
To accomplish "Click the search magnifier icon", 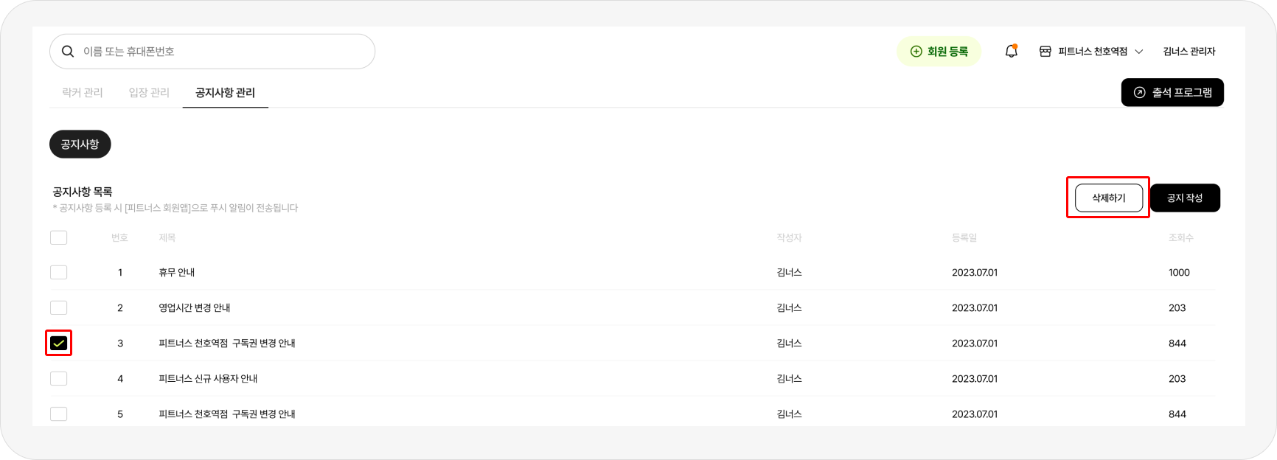I will pos(68,52).
